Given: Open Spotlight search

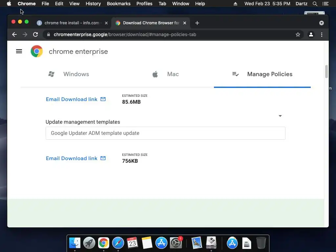Looking at the screenshot, I should click(315, 4).
